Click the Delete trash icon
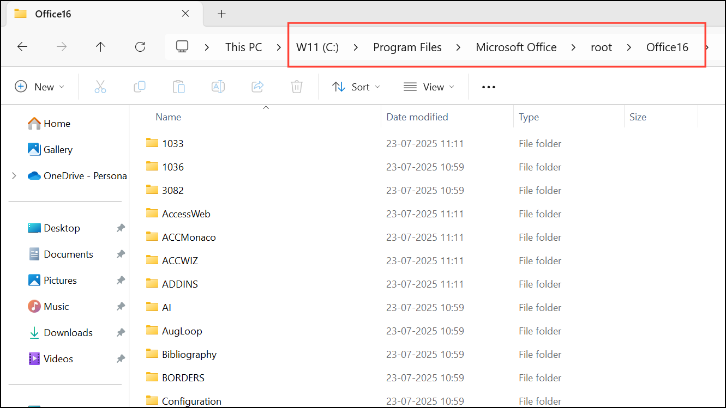The image size is (726, 408). click(297, 87)
